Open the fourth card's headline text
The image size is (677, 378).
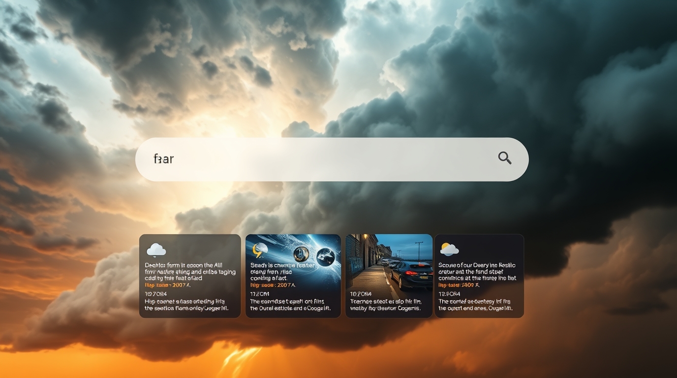point(477,271)
